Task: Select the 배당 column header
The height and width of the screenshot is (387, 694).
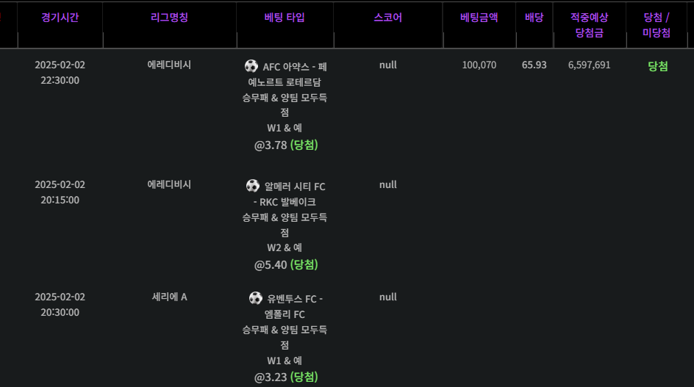Action: [534, 17]
